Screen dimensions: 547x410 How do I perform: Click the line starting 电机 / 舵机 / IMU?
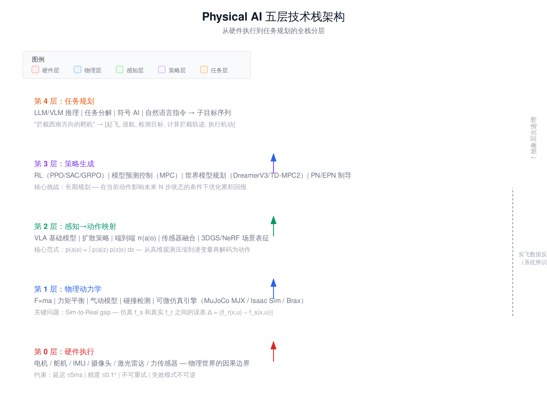(142, 364)
